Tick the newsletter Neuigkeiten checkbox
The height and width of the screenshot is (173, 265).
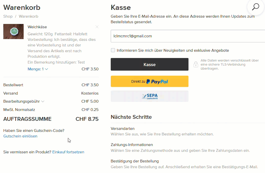point(113,50)
